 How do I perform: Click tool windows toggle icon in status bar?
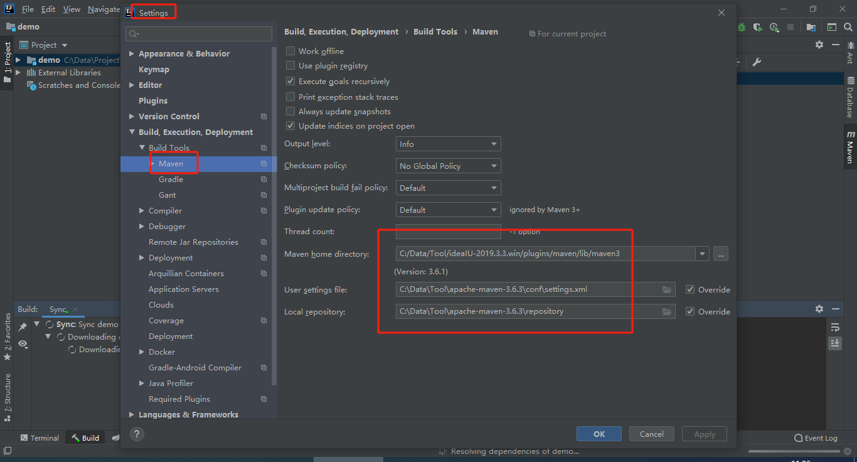point(8,451)
